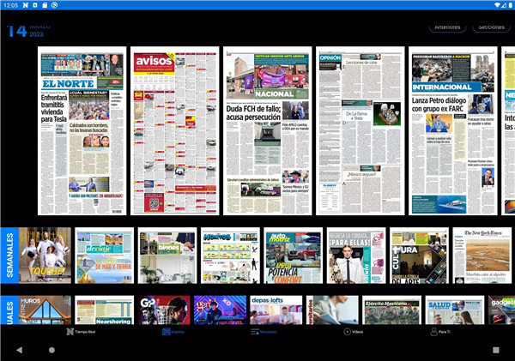This screenshot has height=361, width=515.
Task: Go to the Para Ti profile tab
Action: pyautogui.click(x=442, y=331)
